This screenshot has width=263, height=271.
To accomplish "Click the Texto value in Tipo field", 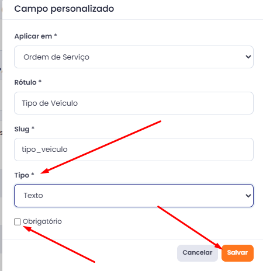I will click(33, 196).
